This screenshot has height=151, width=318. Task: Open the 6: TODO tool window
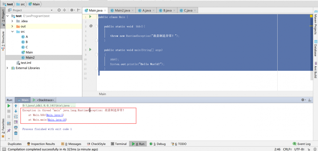tap(178, 144)
